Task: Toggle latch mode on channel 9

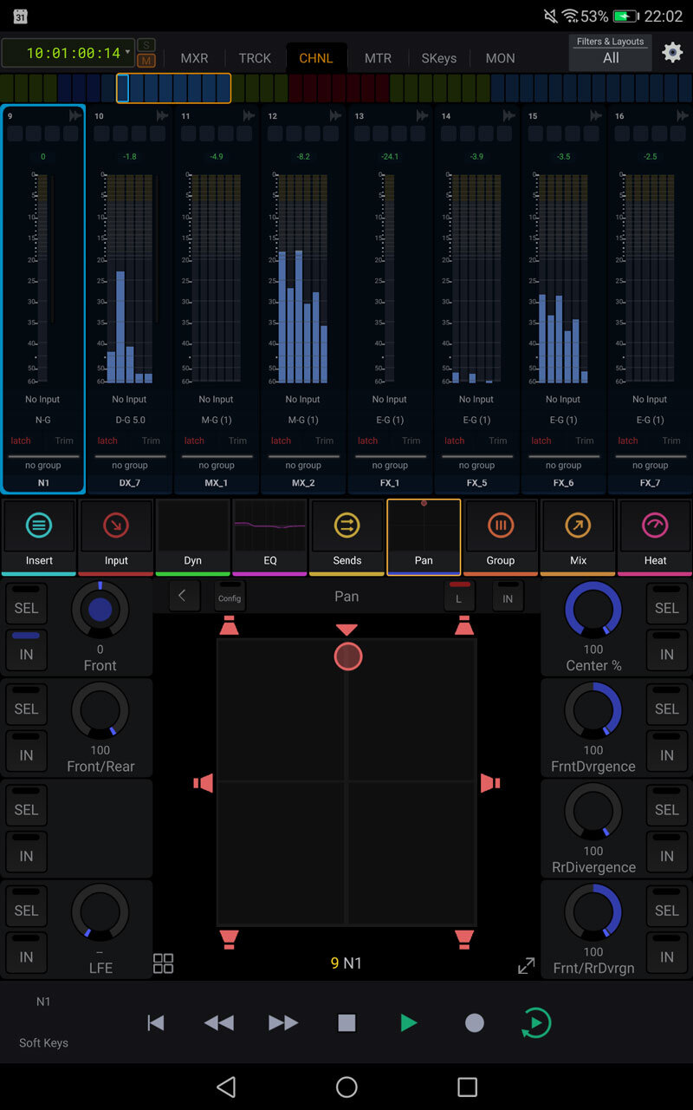Action: [20, 441]
